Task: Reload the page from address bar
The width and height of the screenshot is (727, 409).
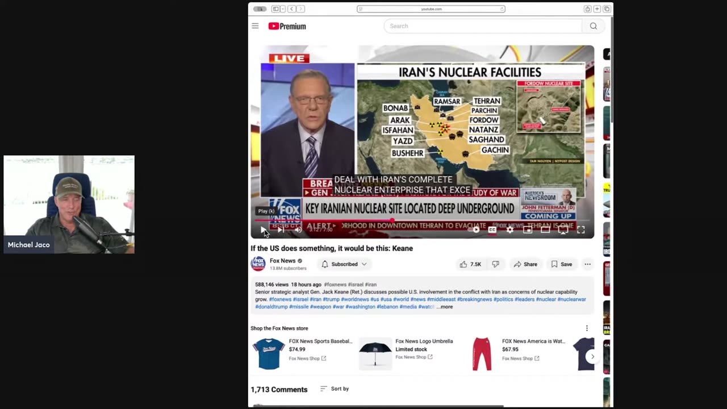Action: pos(502,9)
